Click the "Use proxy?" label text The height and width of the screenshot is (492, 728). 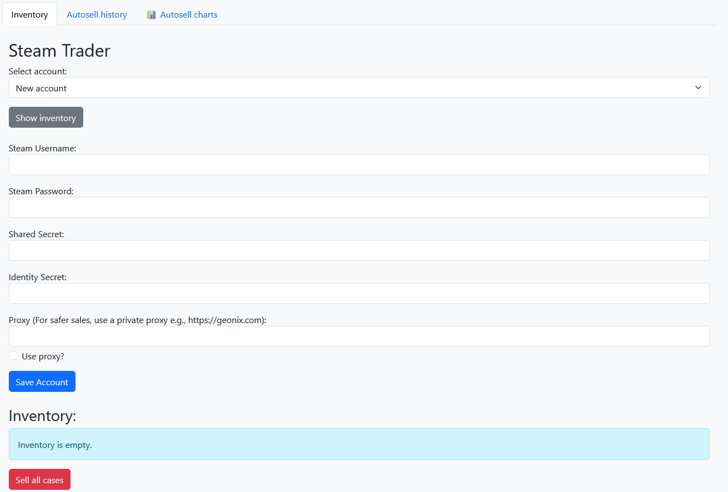tap(43, 357)
